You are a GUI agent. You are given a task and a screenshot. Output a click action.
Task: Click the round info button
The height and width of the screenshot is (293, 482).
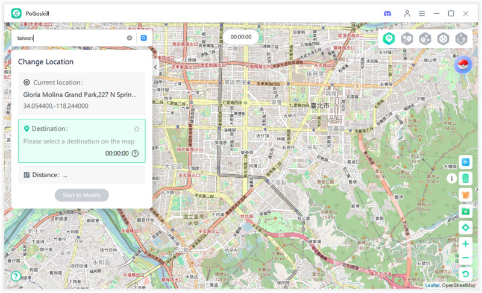click(451, 178)
